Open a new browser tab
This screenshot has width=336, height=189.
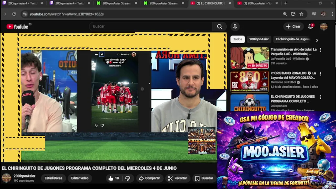click(x=286, y=3)
